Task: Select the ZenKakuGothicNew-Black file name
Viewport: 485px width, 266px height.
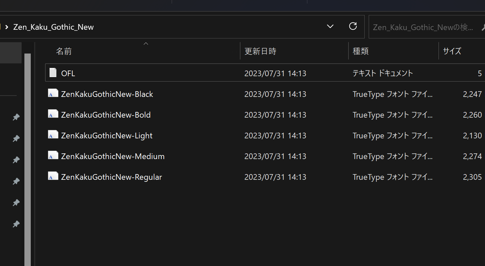Action: 107,94
